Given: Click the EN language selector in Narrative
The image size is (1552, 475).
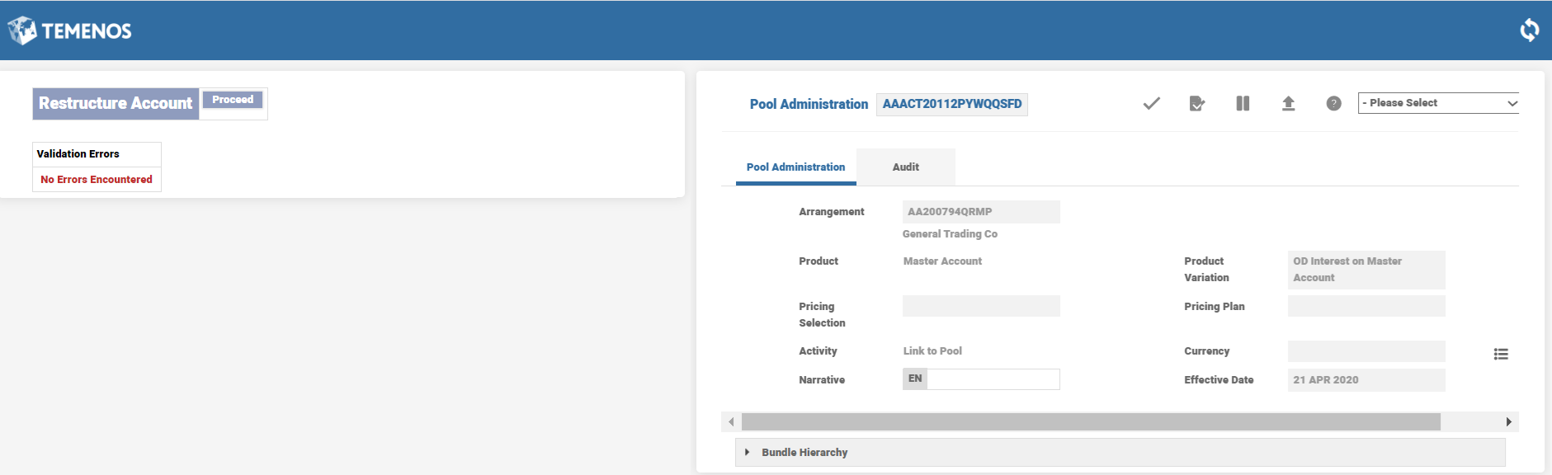Looking at the screenshot, I should [x=915, y=379].
